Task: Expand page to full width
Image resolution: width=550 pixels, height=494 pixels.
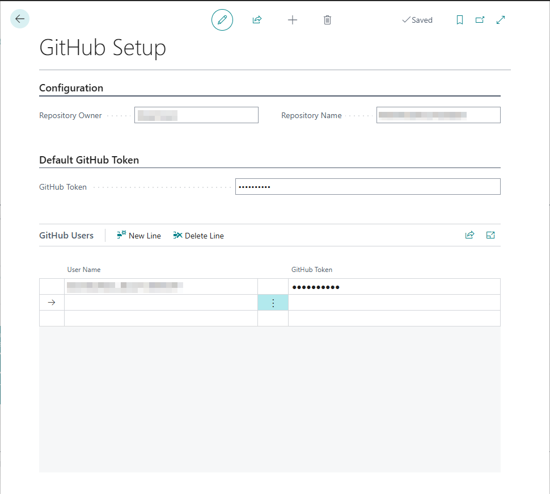Action: [501, 20]
